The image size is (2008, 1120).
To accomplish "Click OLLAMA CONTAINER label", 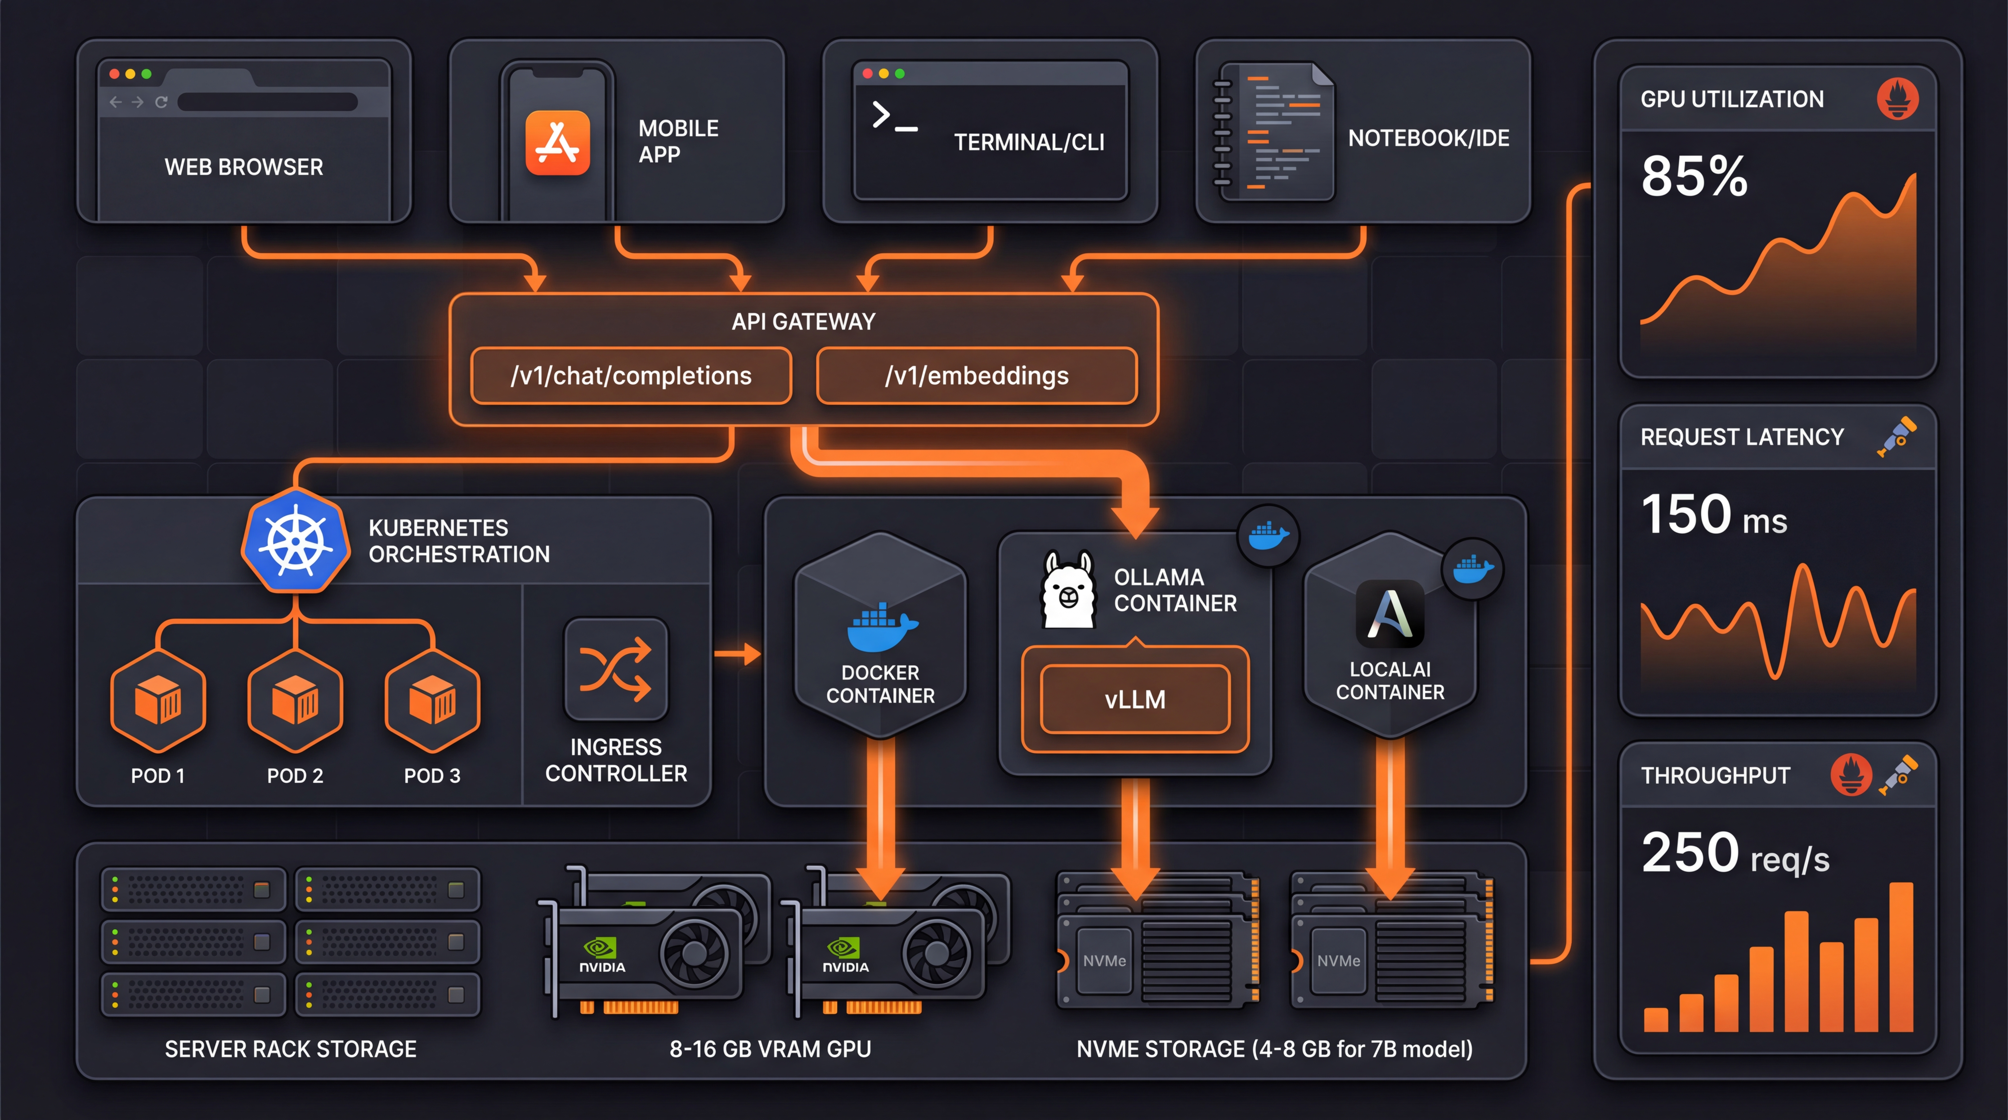I will [x=1175, y=590].
